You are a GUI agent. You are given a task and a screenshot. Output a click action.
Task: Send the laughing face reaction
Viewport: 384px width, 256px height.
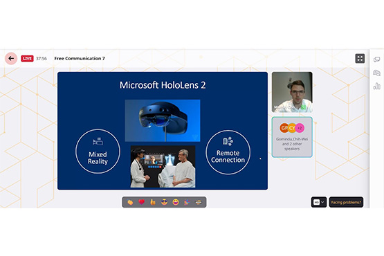click(x=176, y=202)
